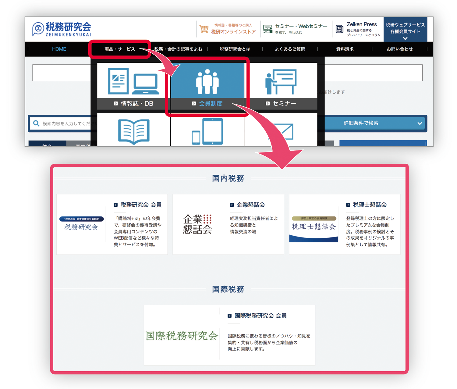
Task: Click the 経理実務担当責任者による description text
Action: [254, 225]
